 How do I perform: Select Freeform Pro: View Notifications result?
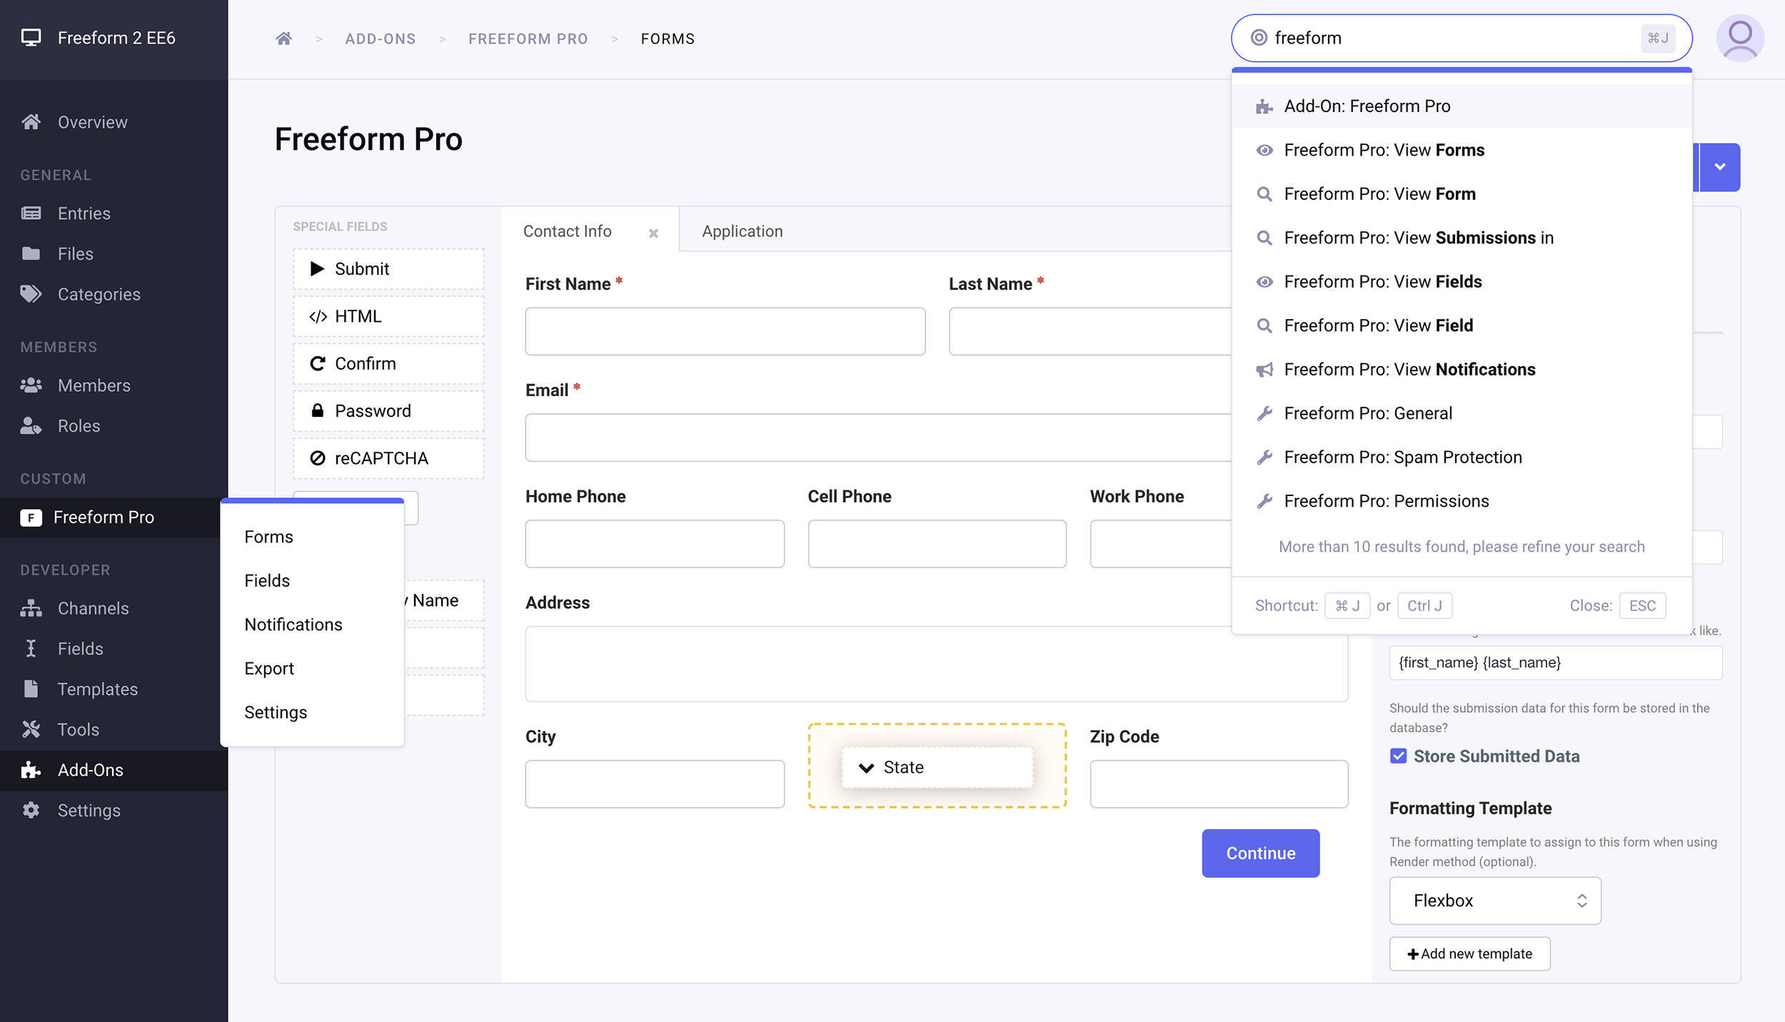coord(1462,370)
